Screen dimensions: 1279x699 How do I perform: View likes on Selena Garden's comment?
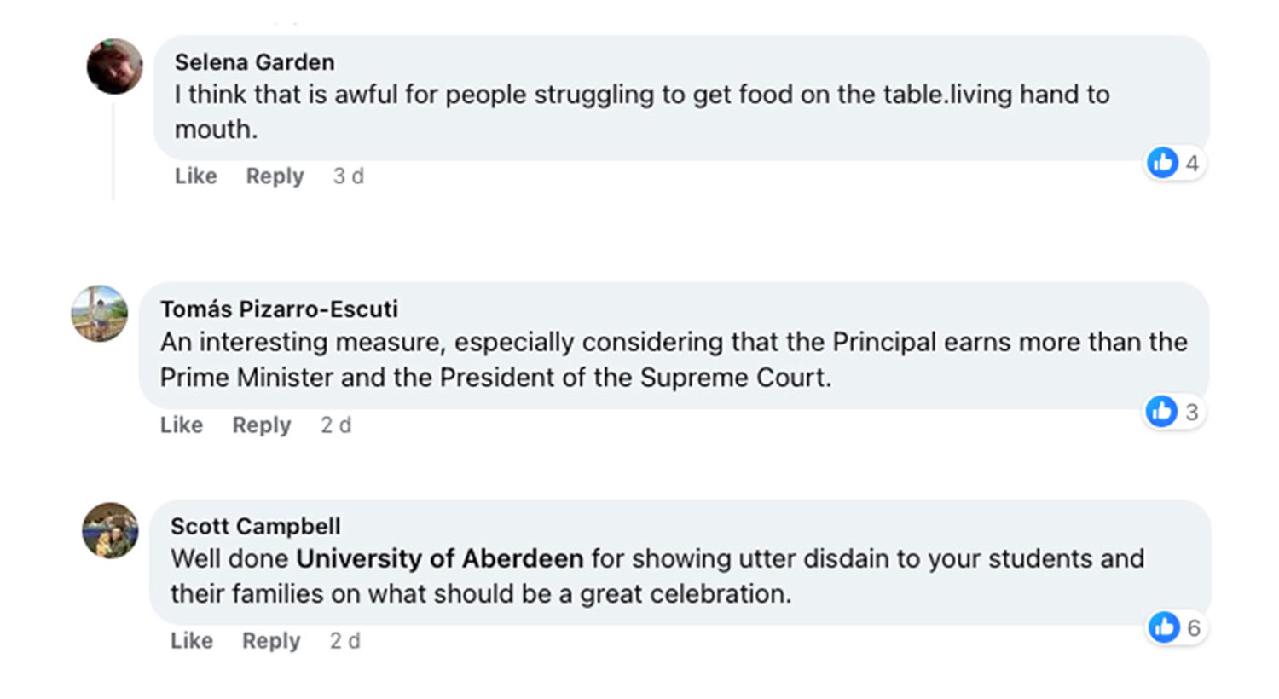coord(1174,163)
